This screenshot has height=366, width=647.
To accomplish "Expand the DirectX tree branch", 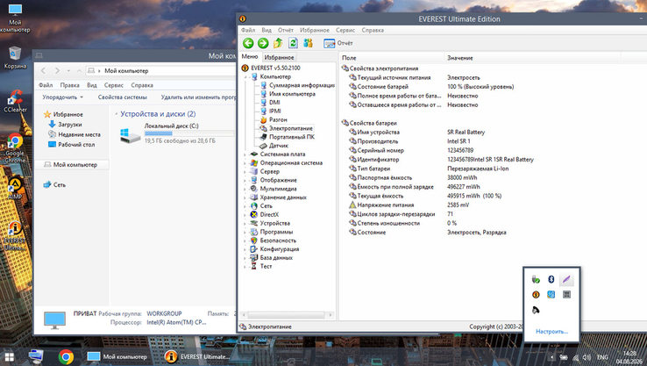I will click(x=245, y=215).
